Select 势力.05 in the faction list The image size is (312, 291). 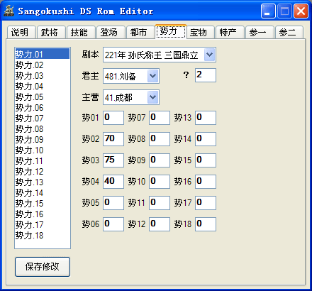pyautogui.click(x=43, y=97)
